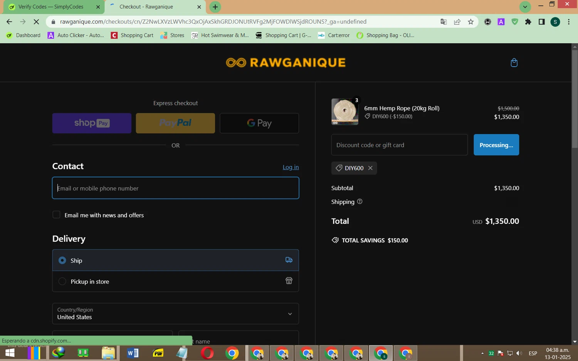Remove the DIY600 discount code

point(370,168)
